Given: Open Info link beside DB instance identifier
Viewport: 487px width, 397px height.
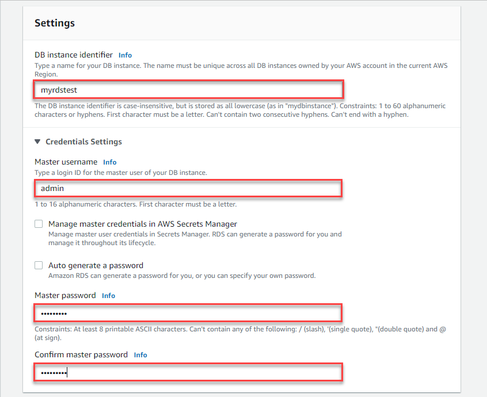Looking at the screenshot, I should pyautogui.click(x=125, y=55).
